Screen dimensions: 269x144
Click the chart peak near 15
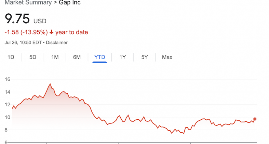click(50, 84)
